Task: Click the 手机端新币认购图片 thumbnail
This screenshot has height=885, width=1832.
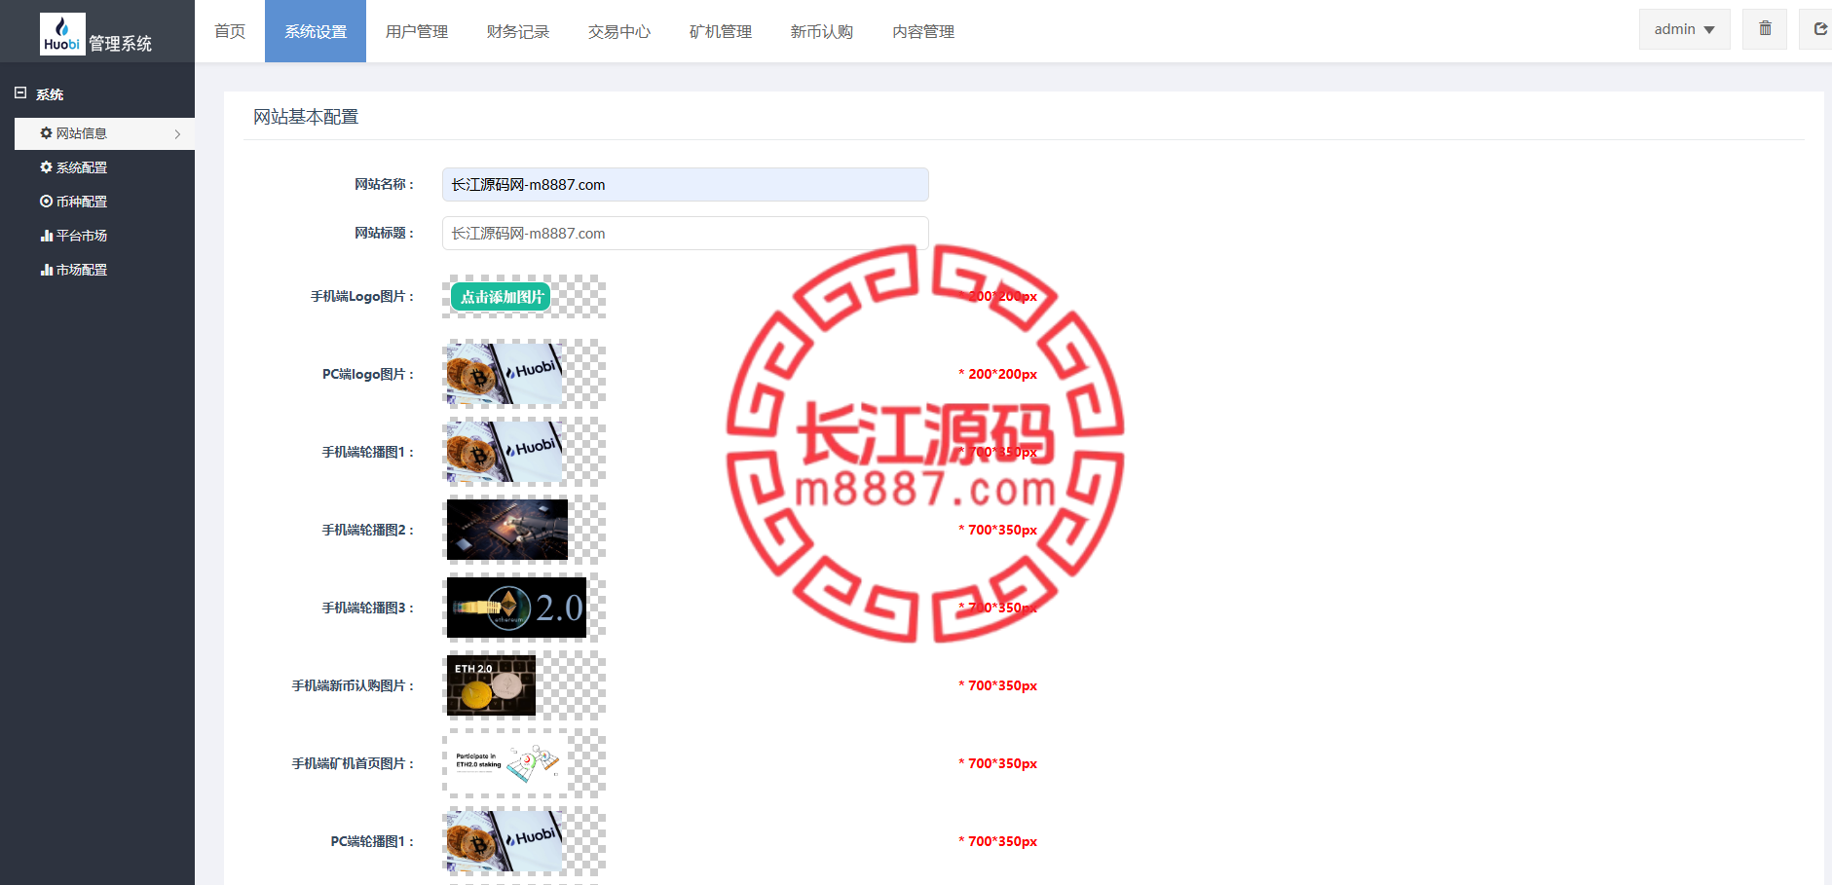Action: click(491, 685)
